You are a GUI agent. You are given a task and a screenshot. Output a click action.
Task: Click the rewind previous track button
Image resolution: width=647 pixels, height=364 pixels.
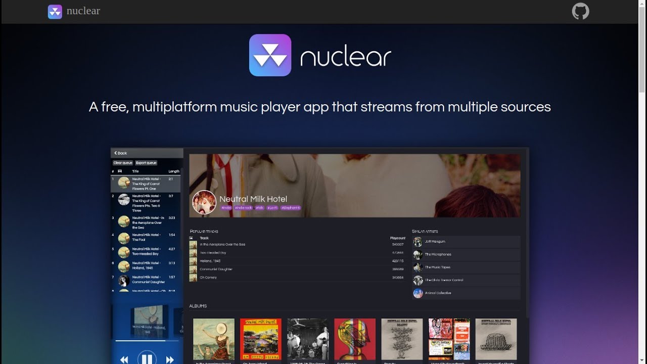pyautogui.click(x=124, y=359)
